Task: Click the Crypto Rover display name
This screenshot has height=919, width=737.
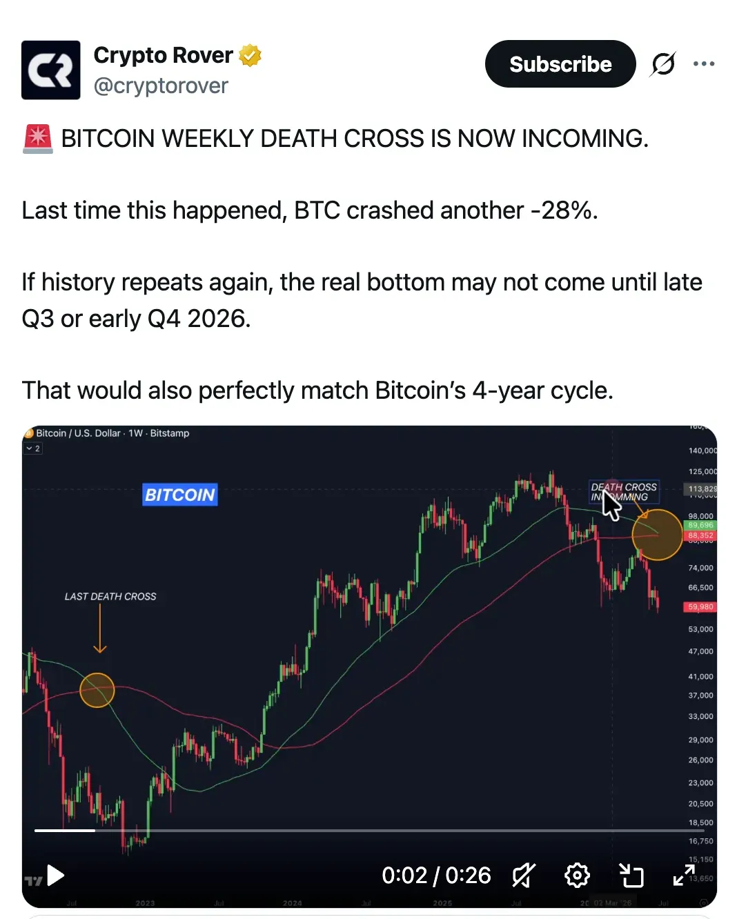Action: tap(163, 55)
